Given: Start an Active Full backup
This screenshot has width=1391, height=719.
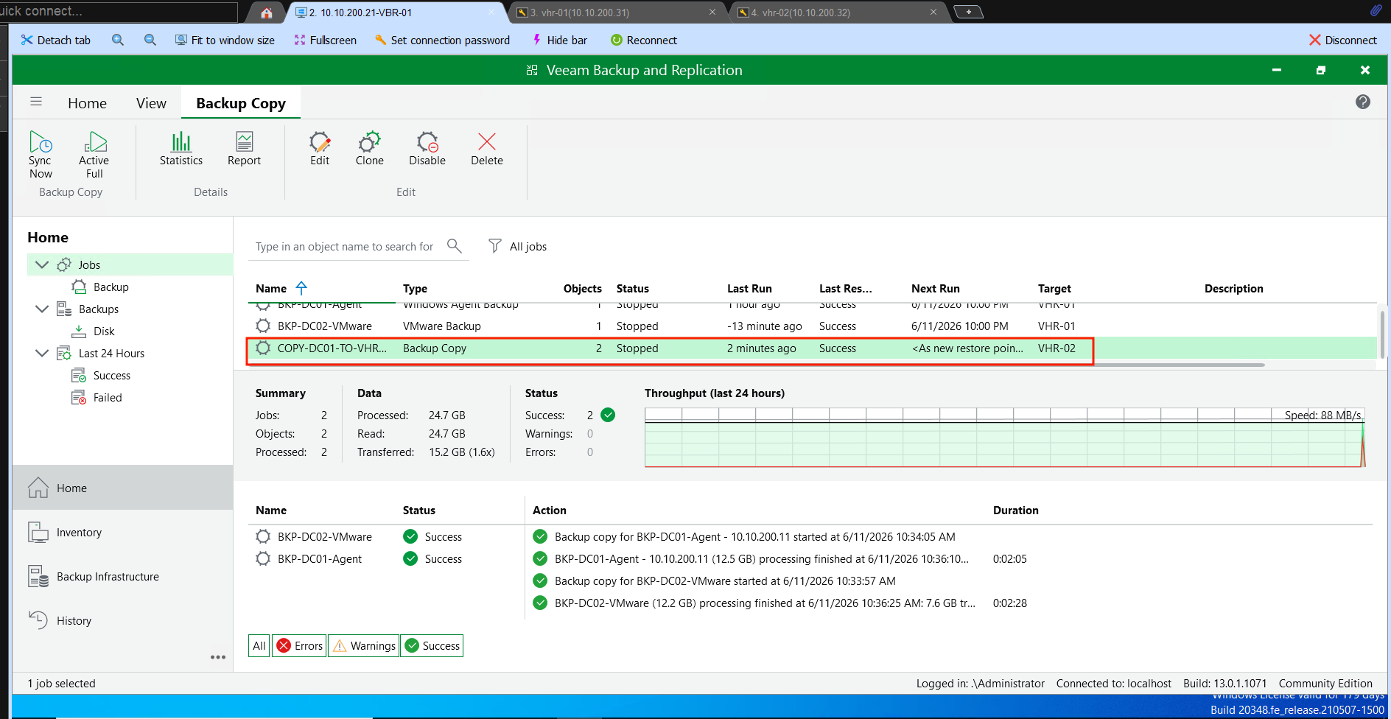Looking at the screenshot, I should [94, 155].
